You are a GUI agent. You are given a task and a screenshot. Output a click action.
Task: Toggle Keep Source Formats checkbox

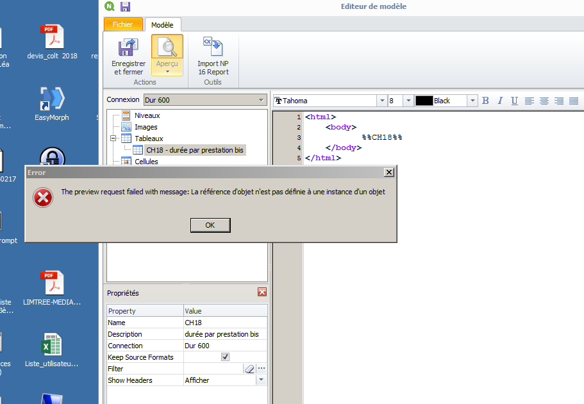point(226,357)
